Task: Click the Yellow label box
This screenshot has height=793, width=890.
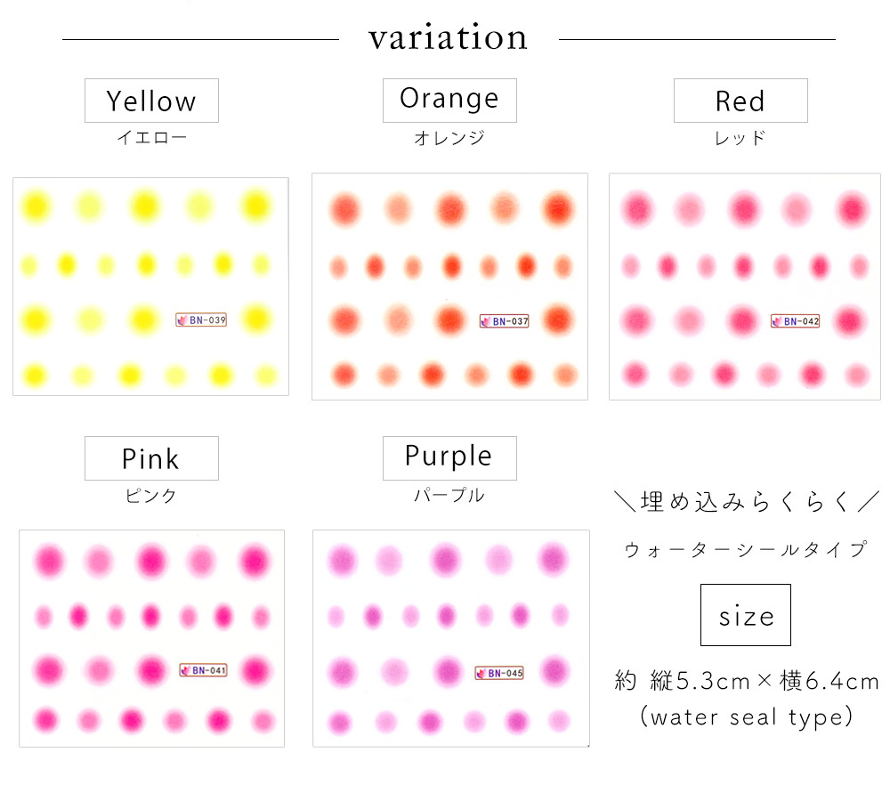Action: click(x=151, y=101)
